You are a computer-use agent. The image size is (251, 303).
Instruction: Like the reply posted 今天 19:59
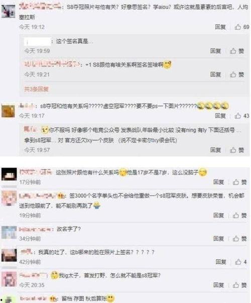coord(237,51)
